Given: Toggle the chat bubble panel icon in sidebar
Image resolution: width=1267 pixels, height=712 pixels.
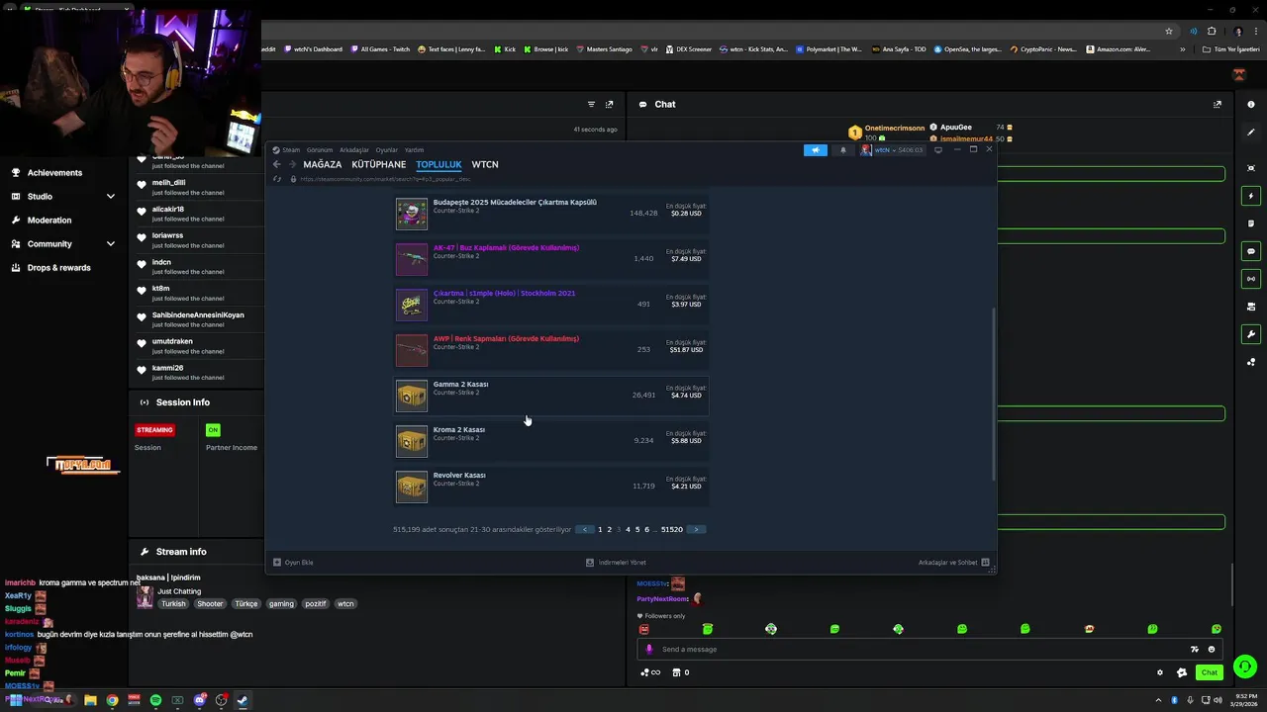Looking at the screenshot, I should click(x=1251, y=251).
